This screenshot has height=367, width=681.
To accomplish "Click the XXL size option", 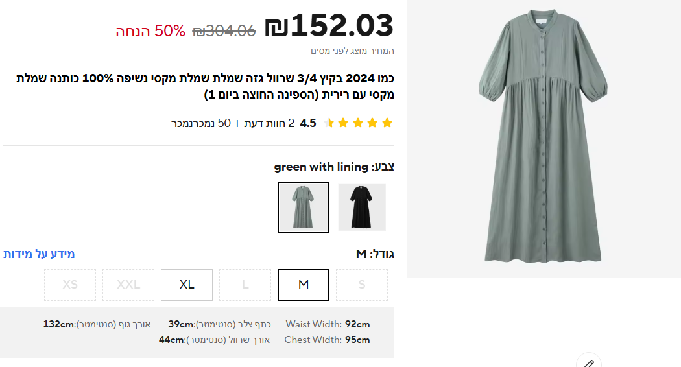I will [128, 285].
